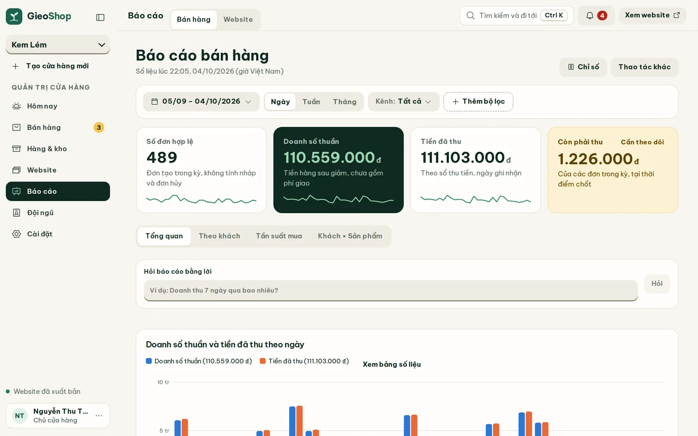Image resolution: width=698 pixels, height=436 pixels.
Task: Click the Báo cáo chart icon
Action: click(17, 191)
